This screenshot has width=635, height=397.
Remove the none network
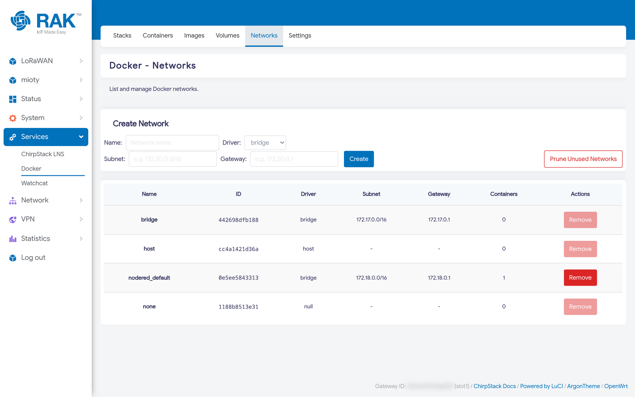click(x=580, y=307)
